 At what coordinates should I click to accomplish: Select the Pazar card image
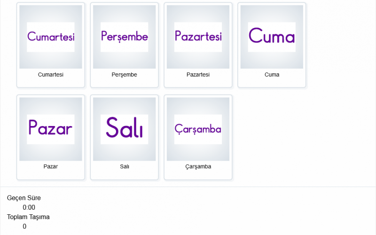pos(51,129)
